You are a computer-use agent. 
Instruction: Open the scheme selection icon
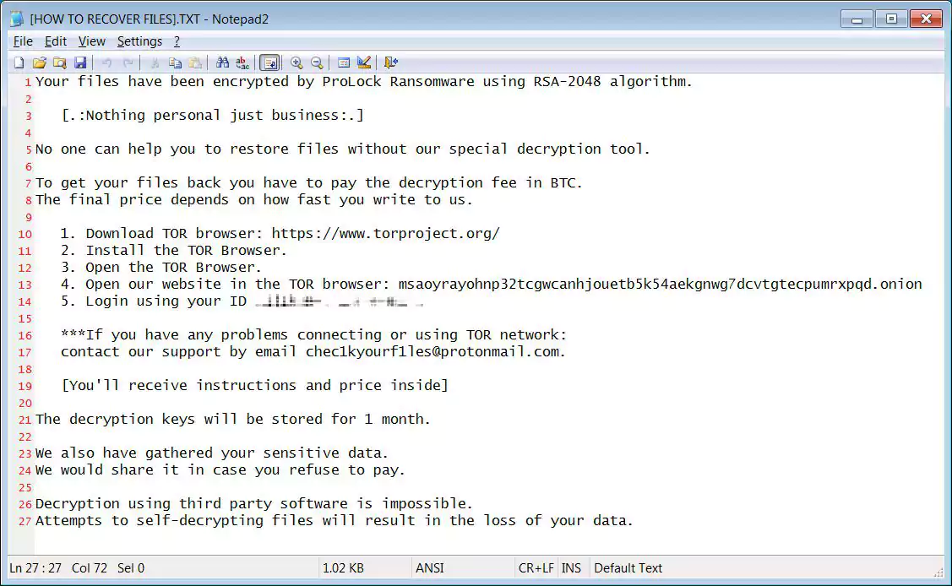coord(344,62)
